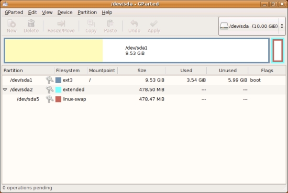Click the keys icon in /dev/sda2 row
Screen dimensions: 288x193
[49, 89]
